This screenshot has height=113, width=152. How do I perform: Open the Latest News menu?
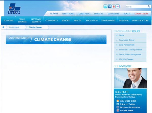pos(84,14)
